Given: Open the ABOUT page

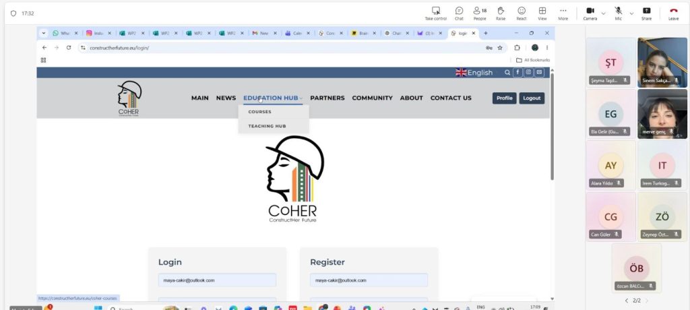Looking at the screenshot, I should click(x=412, y=98).
